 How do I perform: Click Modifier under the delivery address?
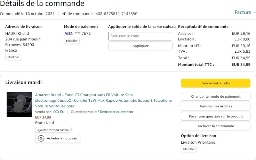[x=13, y=57]
